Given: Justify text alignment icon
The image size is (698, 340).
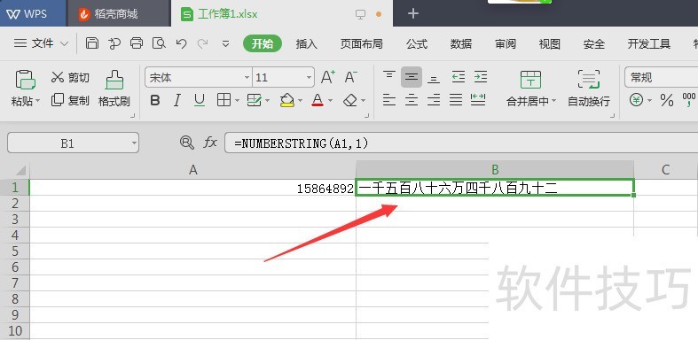Looking at the screenshot, I should point(456,100).
